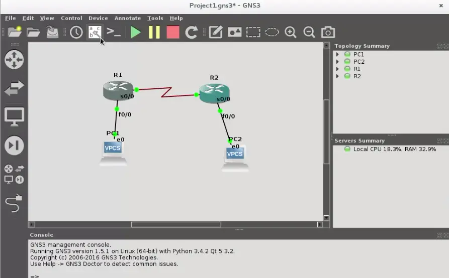Select R1 row in Topology Summary
The width and height of the screenshot is (449, 278).
click(x=391, y=69)
